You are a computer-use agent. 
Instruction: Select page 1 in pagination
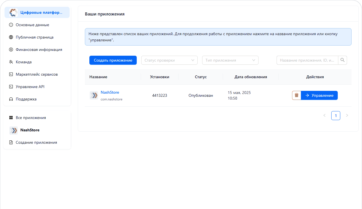[336, 116]
